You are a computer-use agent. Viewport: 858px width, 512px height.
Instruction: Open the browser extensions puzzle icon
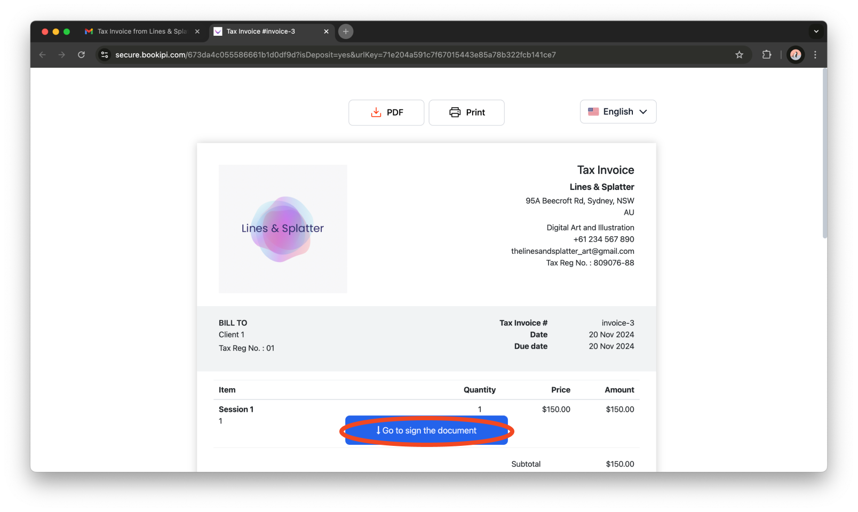[x=767, y=55]
